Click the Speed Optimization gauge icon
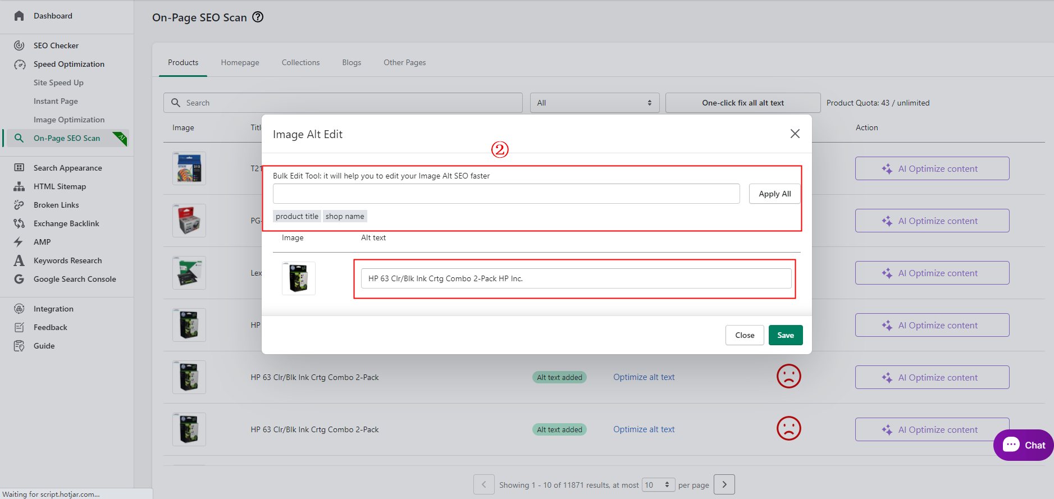1054x499 pixels. point(19,64)
